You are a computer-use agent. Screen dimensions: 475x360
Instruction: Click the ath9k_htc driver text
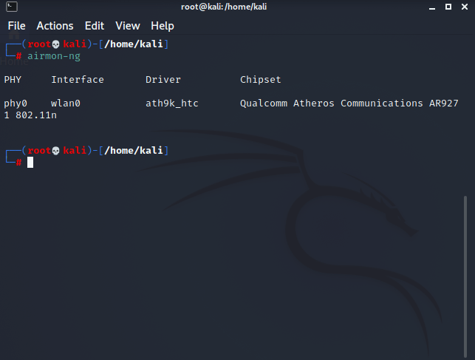(x=172, y=103)
